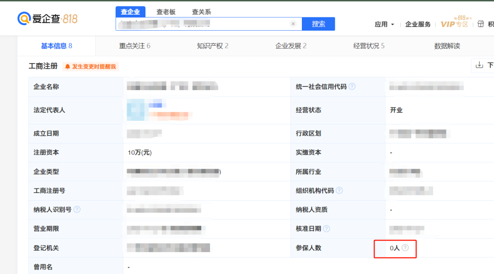Click the blue 搜索 button

coord(318,24)
